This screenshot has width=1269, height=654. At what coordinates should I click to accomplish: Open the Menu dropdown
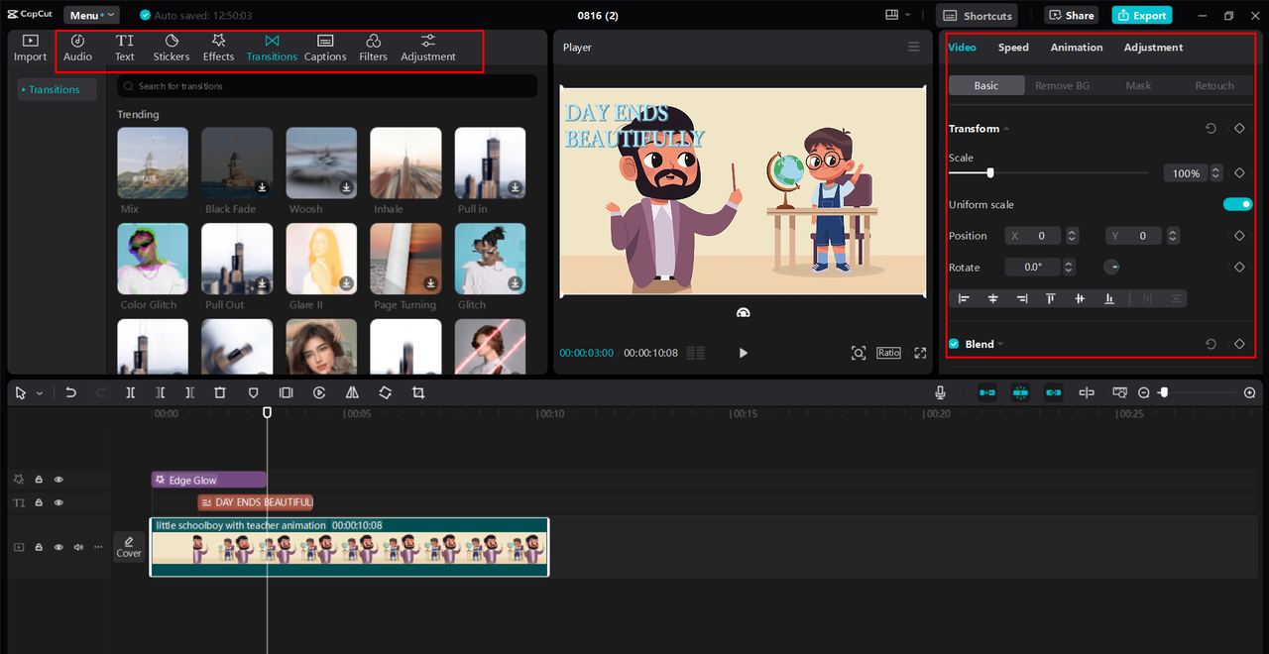tap(91, 15)
